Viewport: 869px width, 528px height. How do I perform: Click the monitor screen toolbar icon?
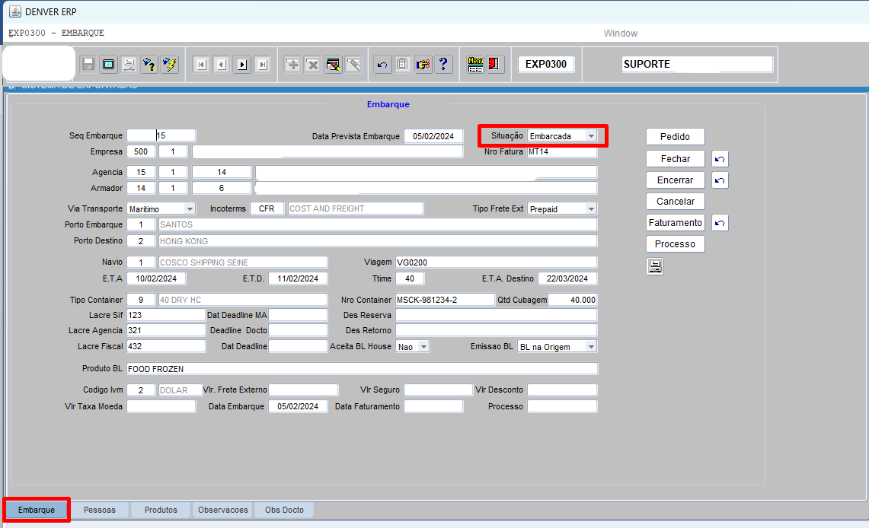coord(109,65)
